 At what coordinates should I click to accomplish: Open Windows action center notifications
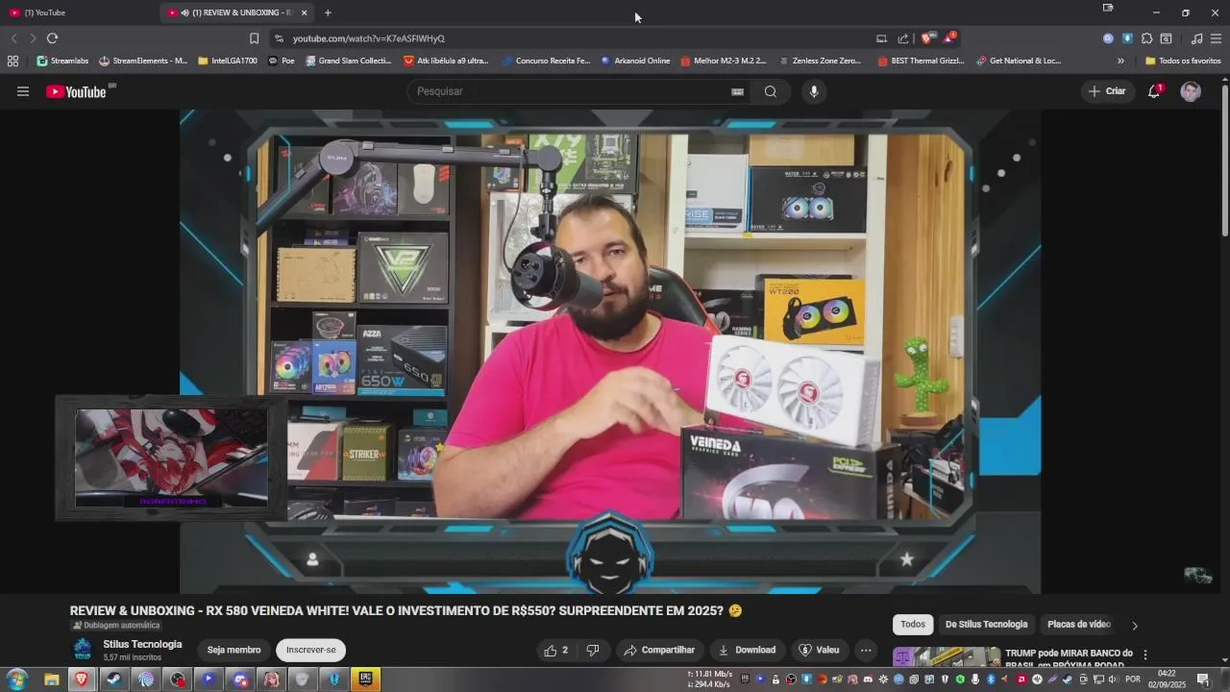pyautogui.click(x=1202, y=680)
